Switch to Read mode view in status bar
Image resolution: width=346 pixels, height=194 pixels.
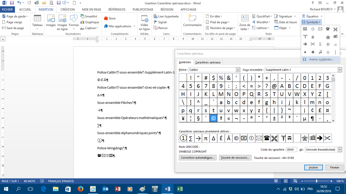click(276, 181)
